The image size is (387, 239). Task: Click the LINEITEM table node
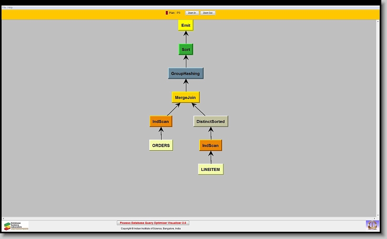pos(211,169)
